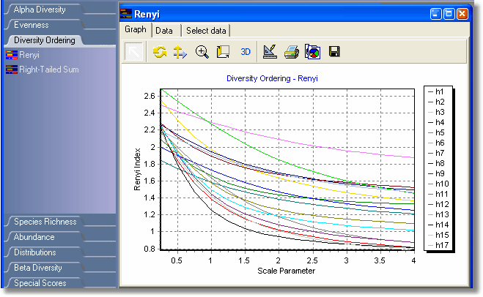Activate the magnifier zoom tool
The image size is (483, 297).
(202, 52)
